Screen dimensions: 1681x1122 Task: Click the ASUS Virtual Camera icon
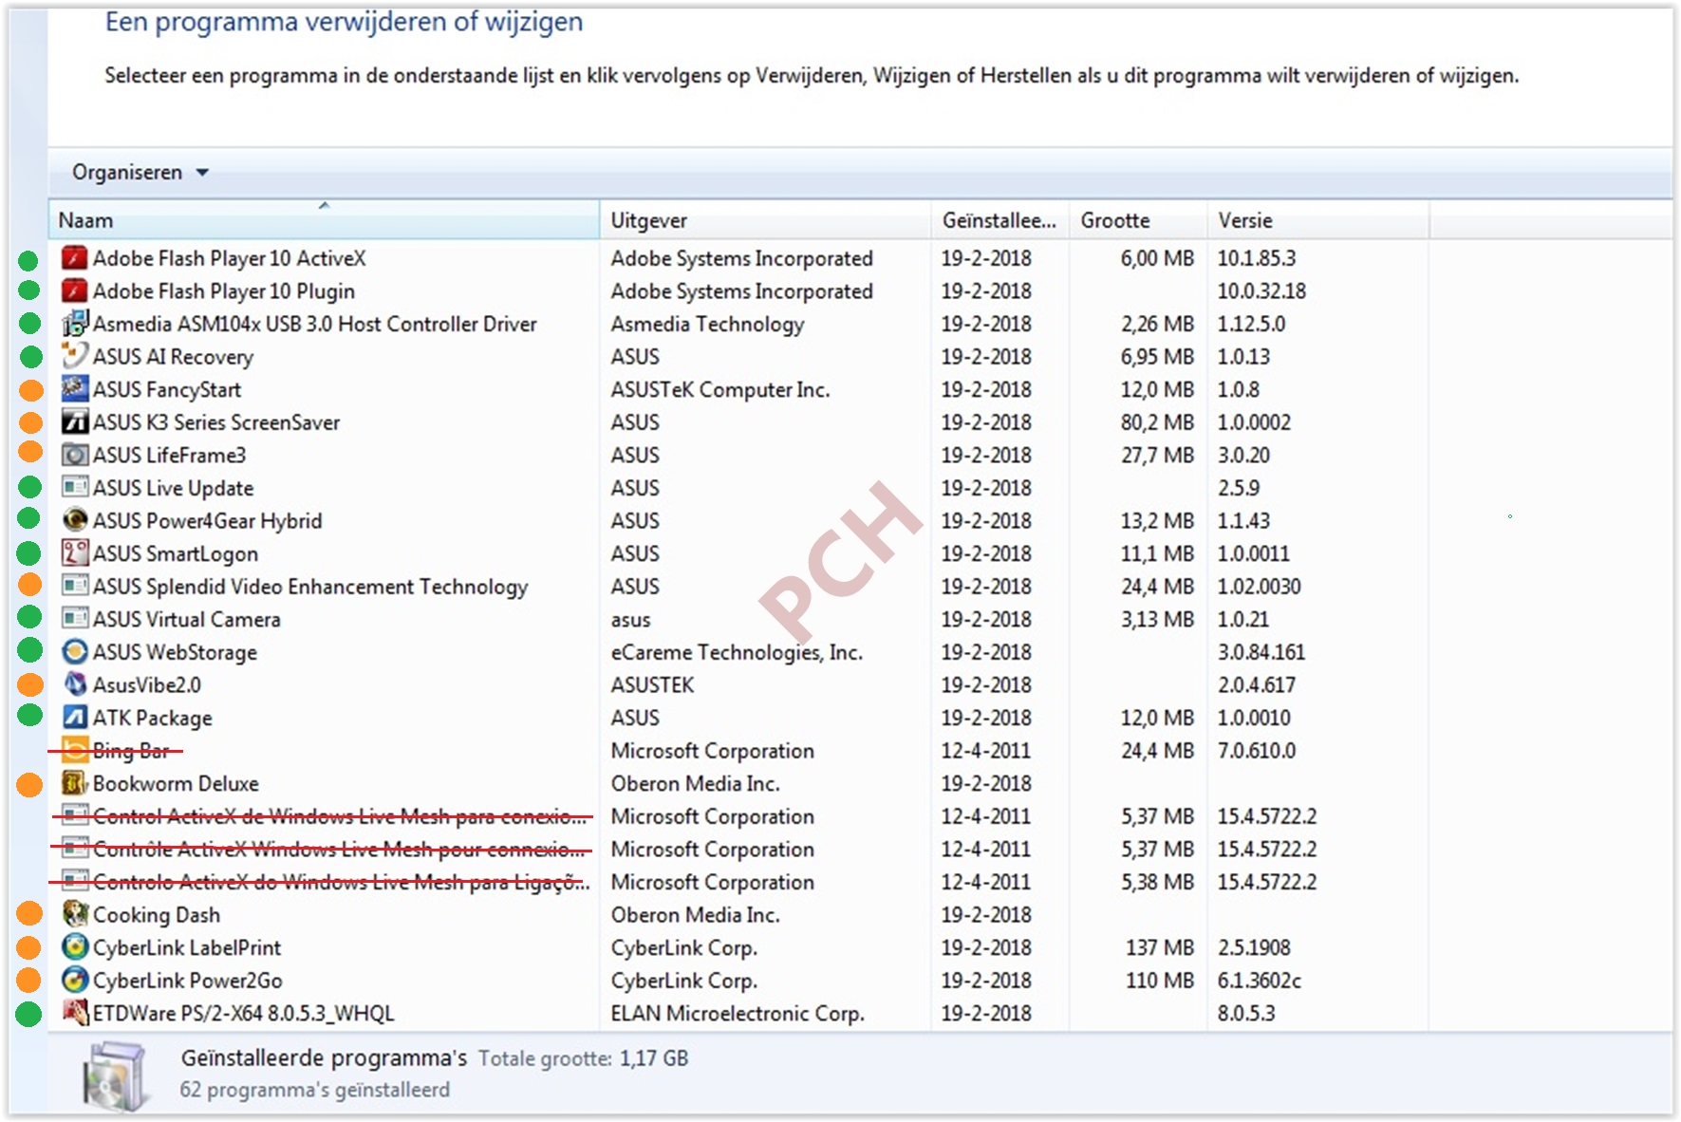(x=74, y=619)
